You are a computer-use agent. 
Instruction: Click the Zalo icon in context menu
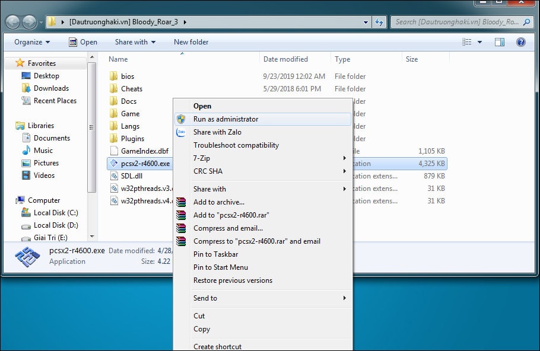[181, 132]
